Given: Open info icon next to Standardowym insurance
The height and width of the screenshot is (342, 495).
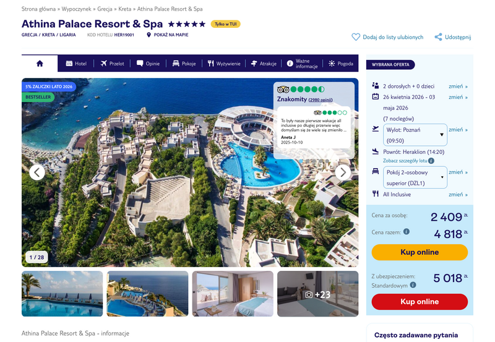Looking at the screenshot, I should pyautogui.click(x=413, y=285).
